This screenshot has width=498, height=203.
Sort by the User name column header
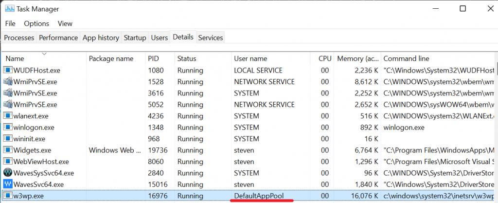[x=270, y=58]
